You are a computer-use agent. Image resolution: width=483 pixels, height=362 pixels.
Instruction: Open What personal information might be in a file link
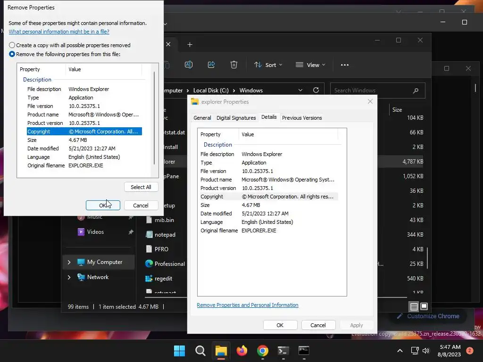[x=59, y=32]
